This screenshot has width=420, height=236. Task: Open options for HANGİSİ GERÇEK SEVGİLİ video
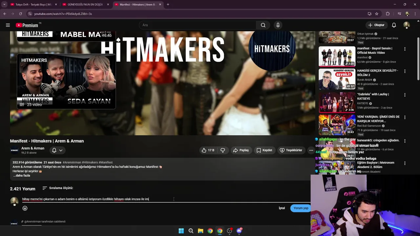[x=405, y=71]
